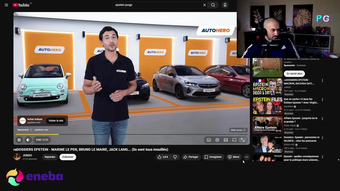Click Public Sénat channel name
This screenshot has height=191, width=340.
(x=290, y=126)
